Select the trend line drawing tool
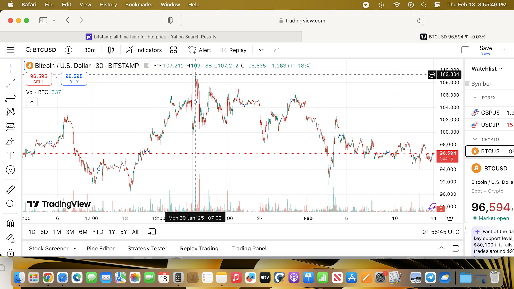 [x=11, y=83]
